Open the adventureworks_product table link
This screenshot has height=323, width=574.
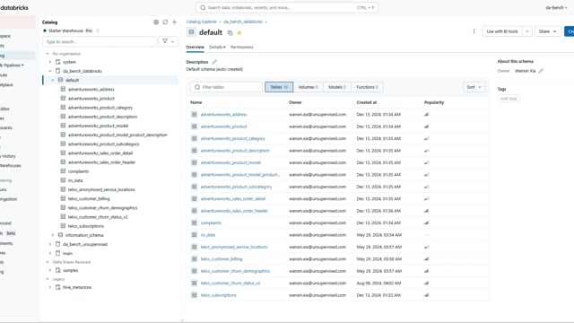pyautogui.click(x=223, y=127)
